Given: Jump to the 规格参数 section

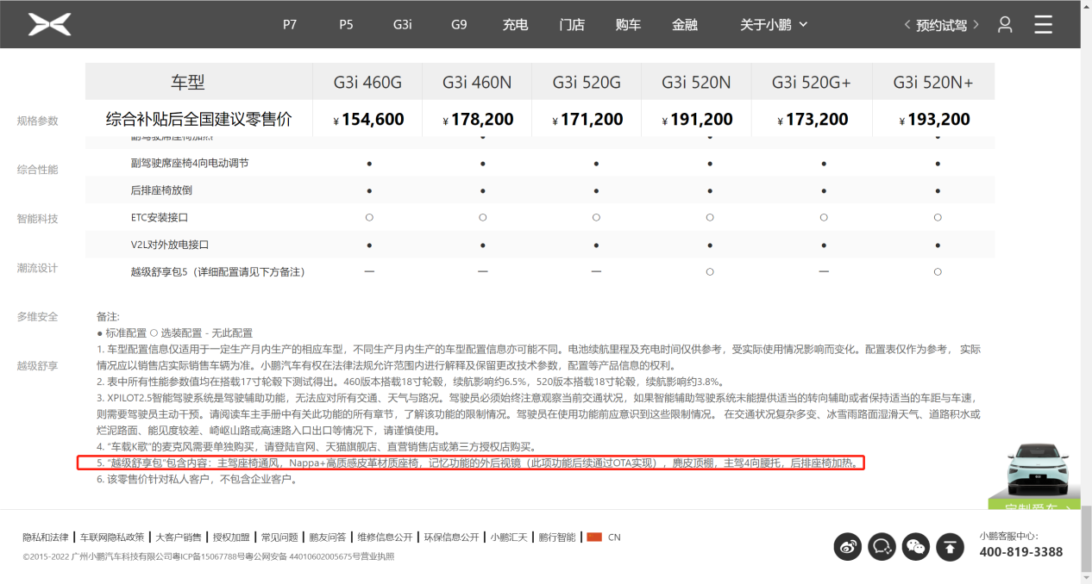Looking at the screenshot, I should pos(38,121).
